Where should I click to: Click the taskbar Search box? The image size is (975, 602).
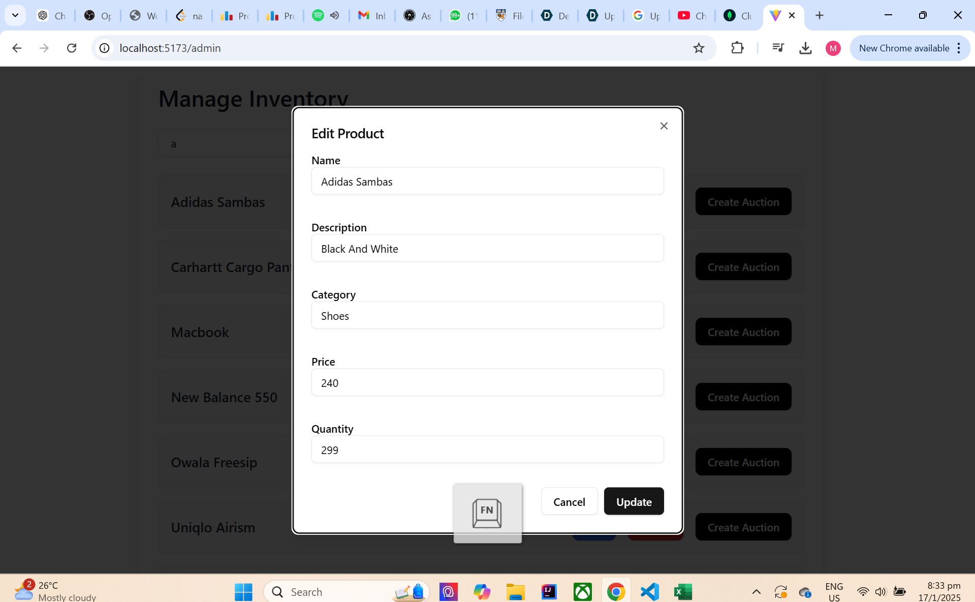[347, 591]
